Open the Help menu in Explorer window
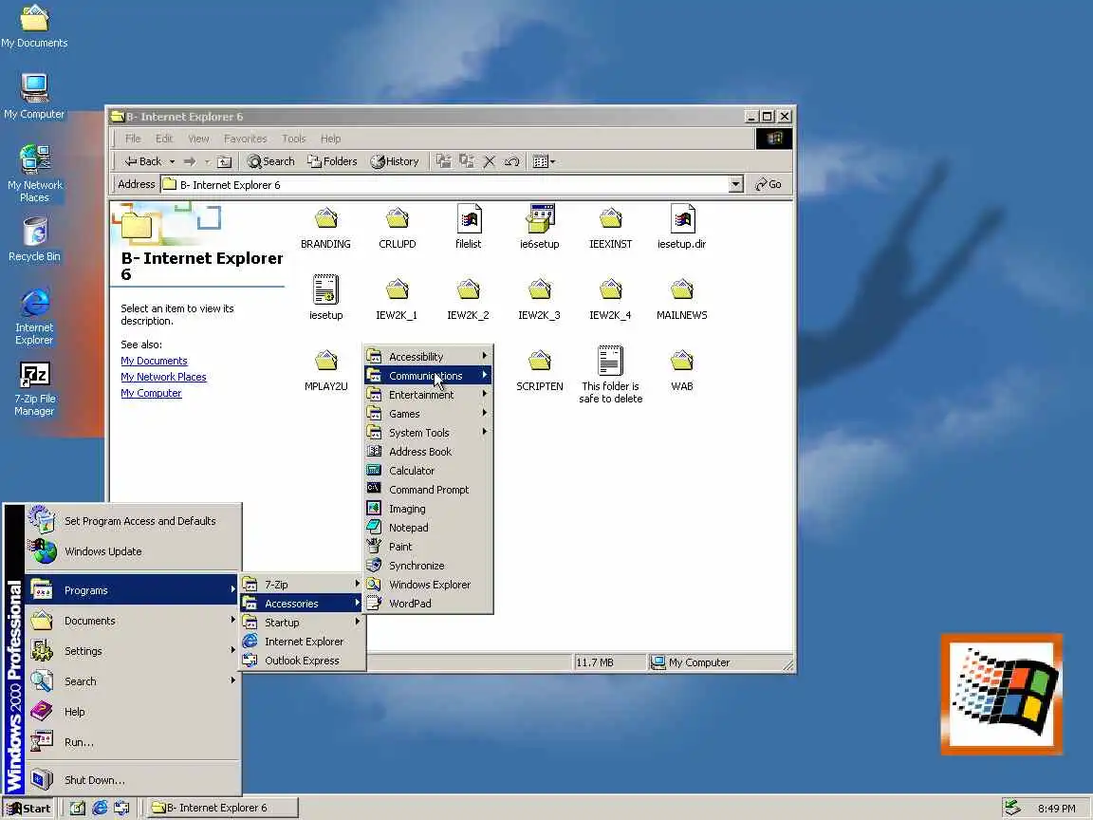This screenshot has height=820, width=1093. pos(330,139)
